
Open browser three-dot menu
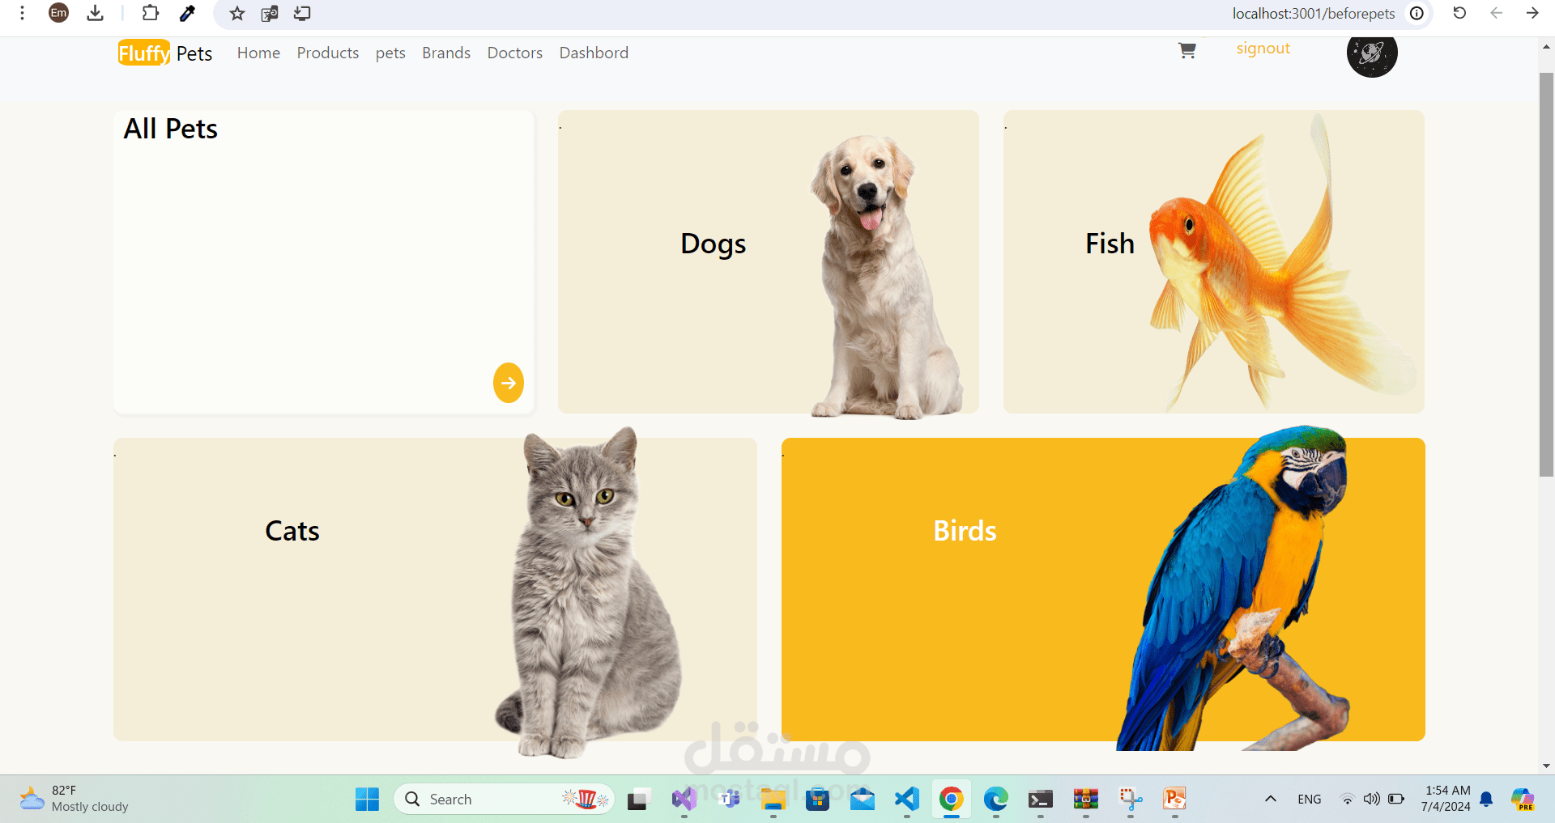(23, 13)
